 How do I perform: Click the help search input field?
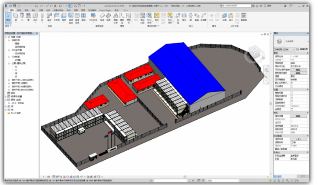pos(236,6)
